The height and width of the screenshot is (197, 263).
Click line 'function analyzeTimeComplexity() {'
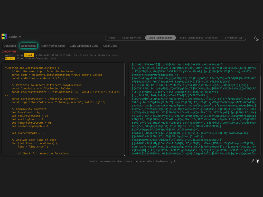tap(32, 68)
